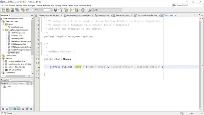Toggle Sort by Source in Navigator
This screenshot has width=204, height=115.
coord(31,109)
